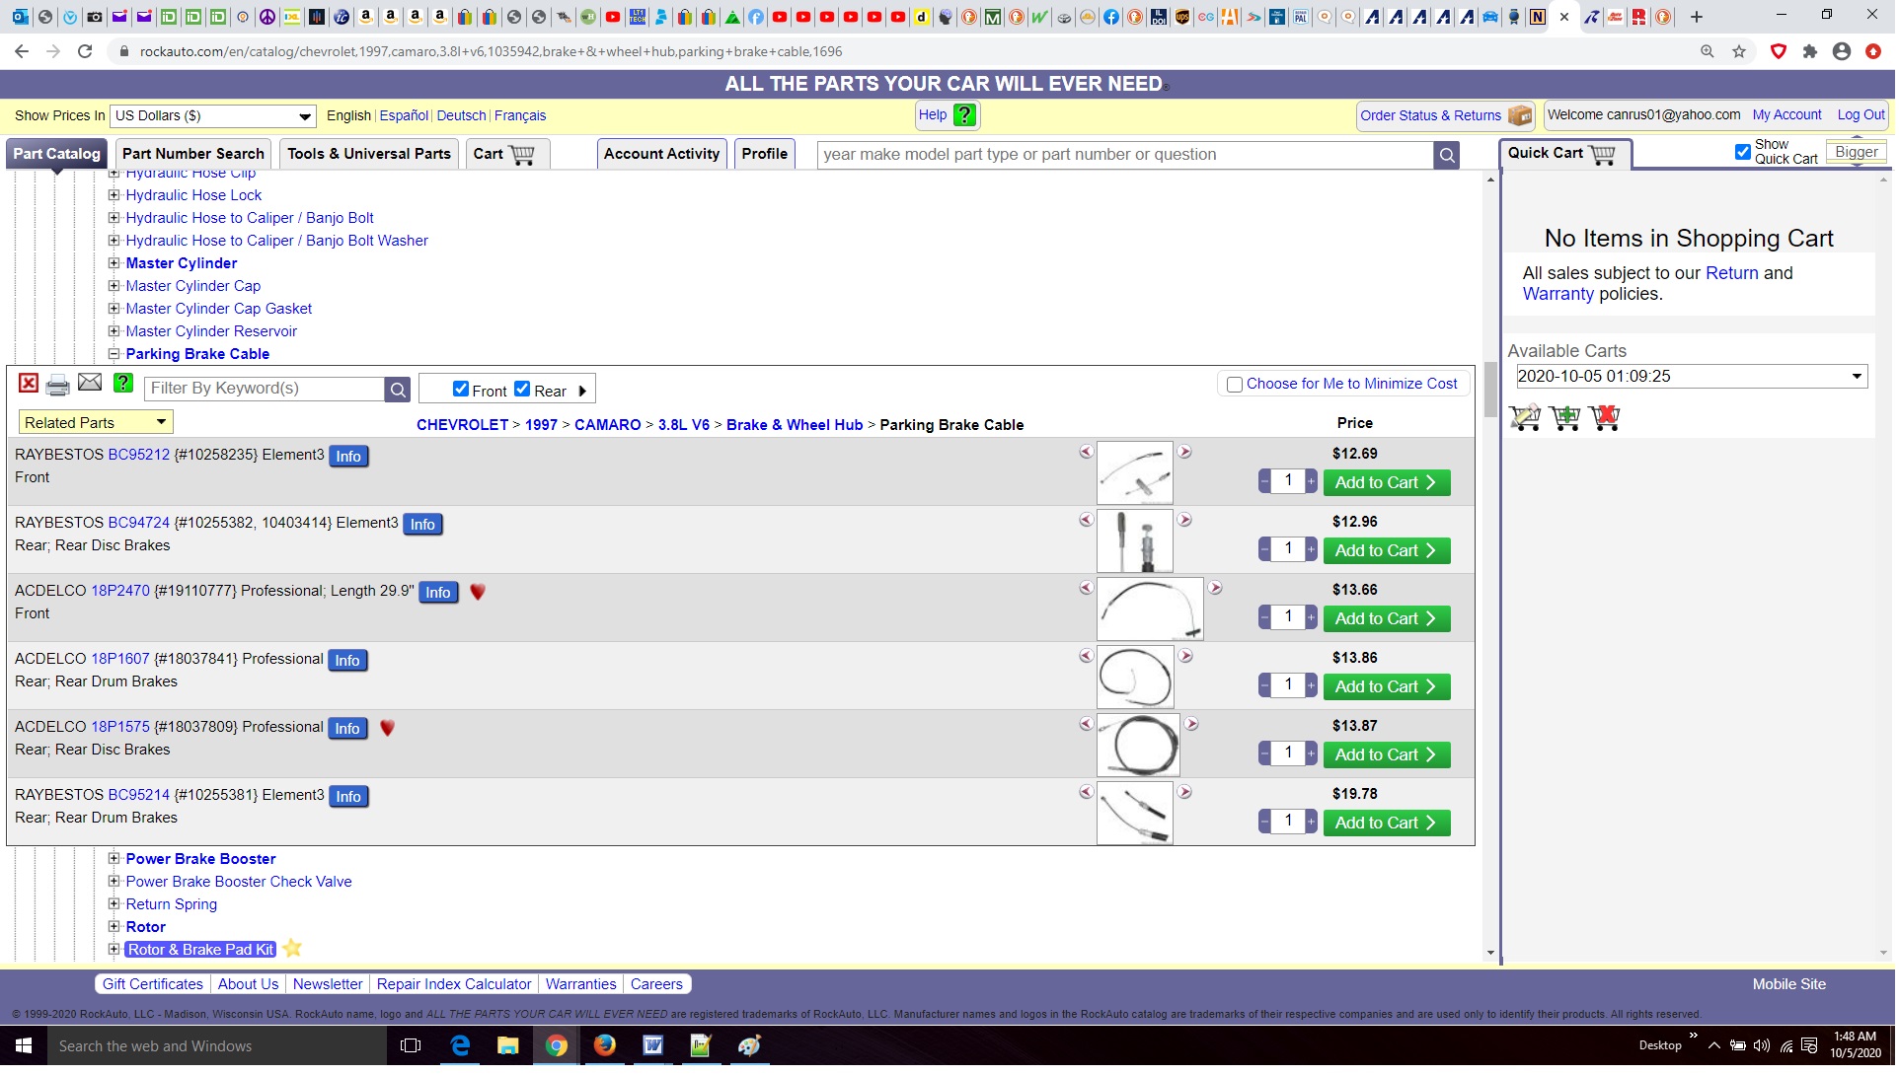Click the keyword filter magnifier button

398,391
